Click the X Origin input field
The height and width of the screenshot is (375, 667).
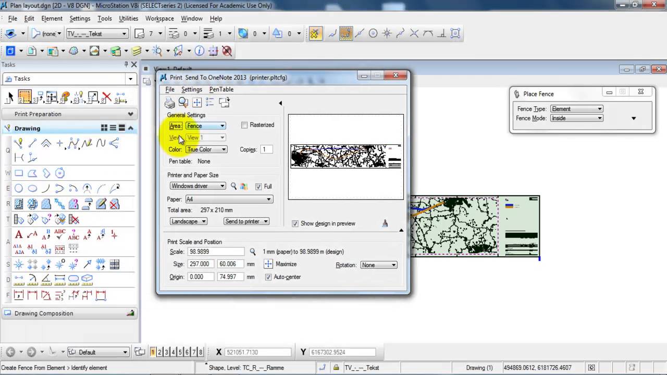coord(201,277)
